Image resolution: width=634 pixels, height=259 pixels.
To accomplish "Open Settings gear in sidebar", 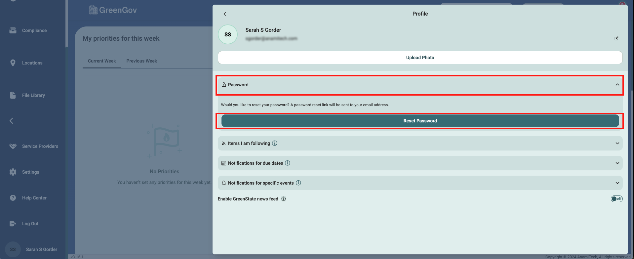I will [x=13, y=172].
